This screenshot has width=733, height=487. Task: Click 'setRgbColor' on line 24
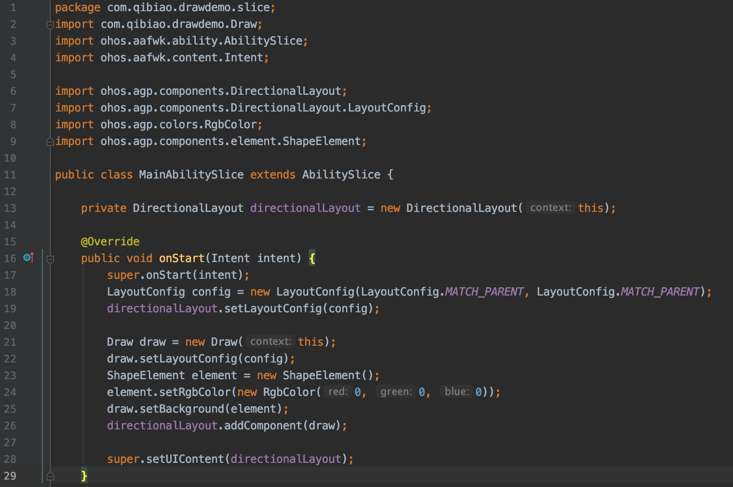tap(195, 392)
